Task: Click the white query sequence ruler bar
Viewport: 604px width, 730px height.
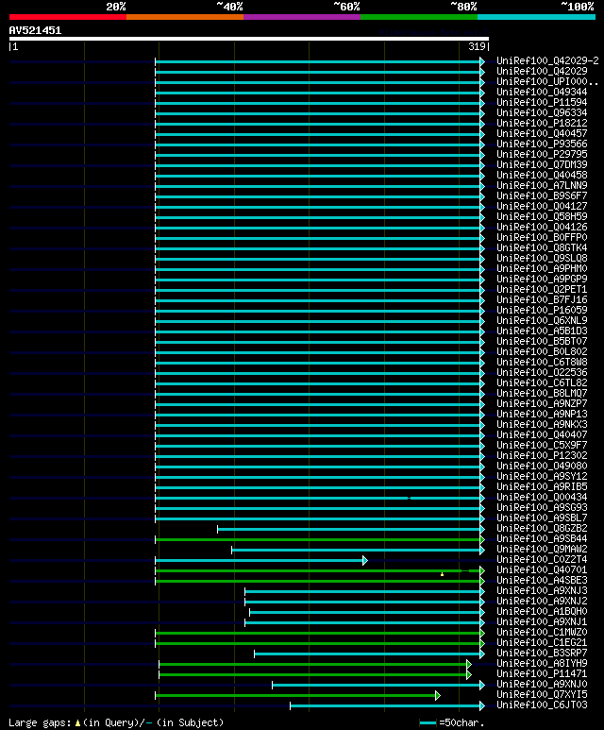Action: pos(249,39)
